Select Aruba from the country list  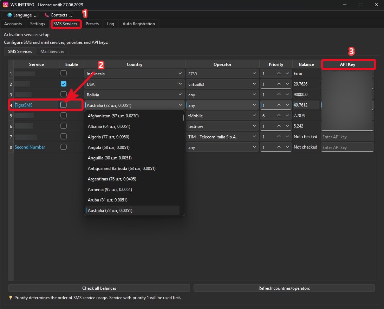[x=132, y=200]
